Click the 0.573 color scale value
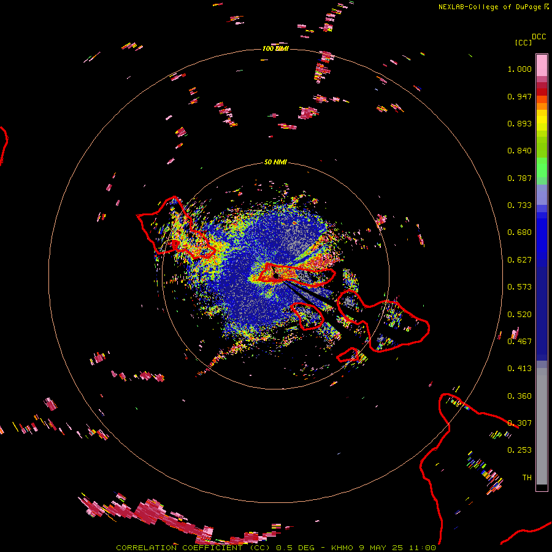Screen dimensions: 552x552 point(519,287)
